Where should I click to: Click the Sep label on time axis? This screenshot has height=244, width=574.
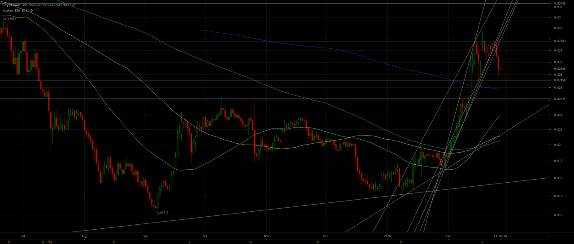(x=145, y=235)
